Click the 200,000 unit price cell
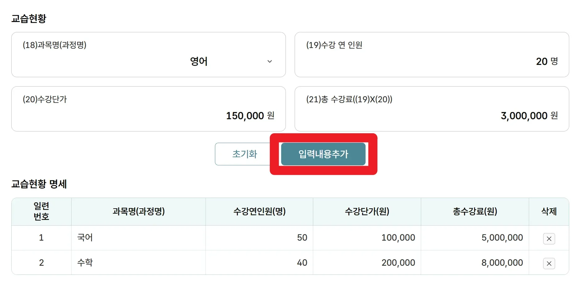 tap(398, 263)
